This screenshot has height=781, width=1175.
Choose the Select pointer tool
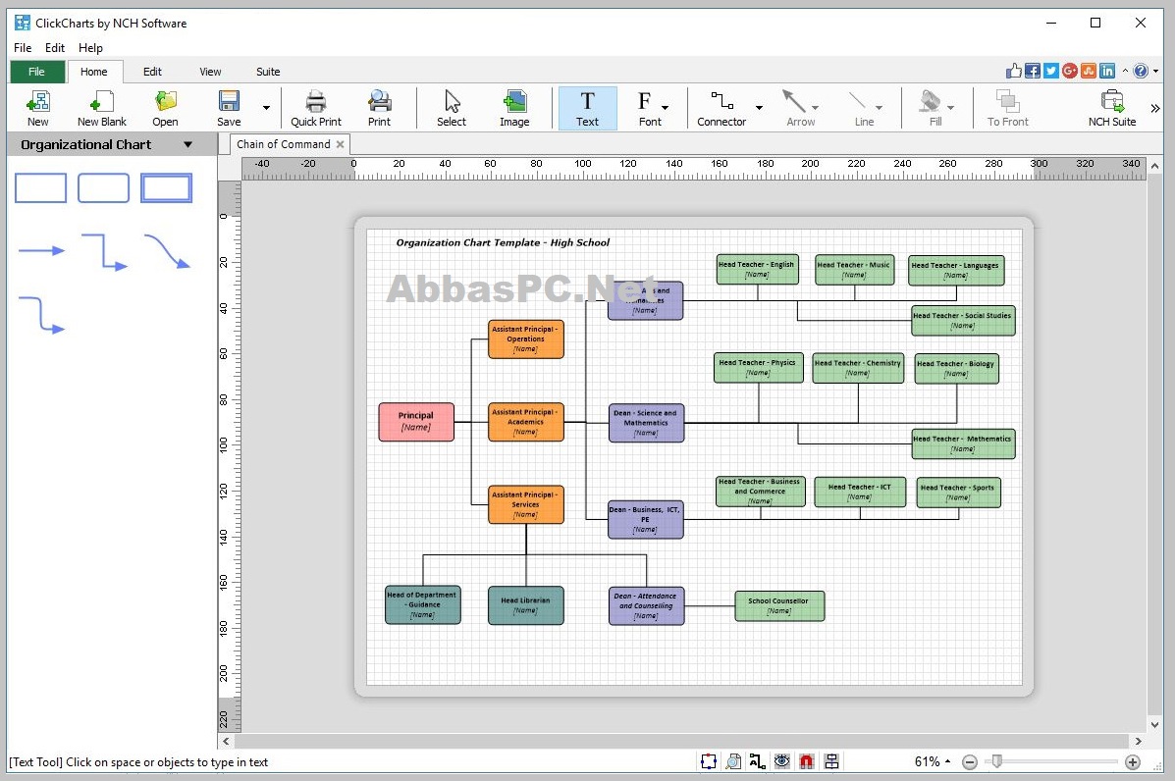pyautogui.click(x=452, y=109)
